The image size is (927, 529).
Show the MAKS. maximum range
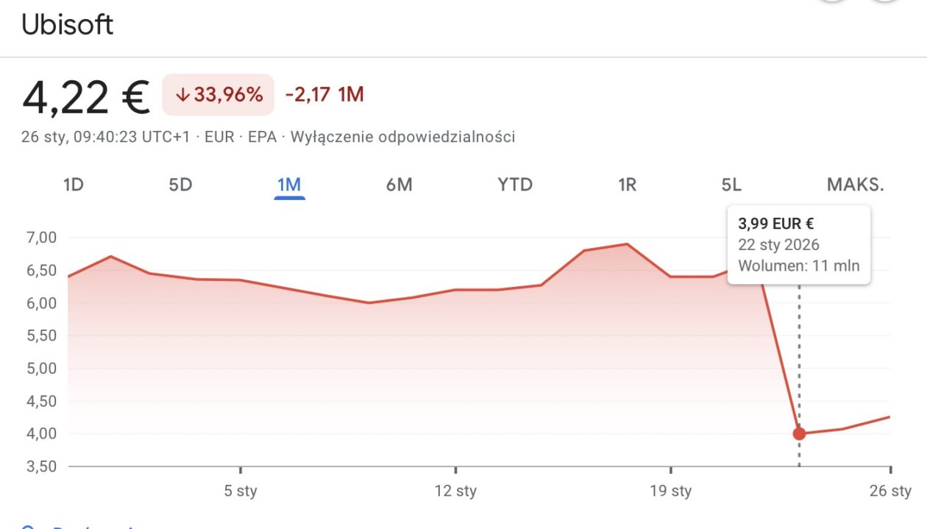(x=855, y=185)
